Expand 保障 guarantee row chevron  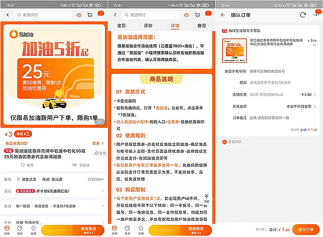point(103,206)
